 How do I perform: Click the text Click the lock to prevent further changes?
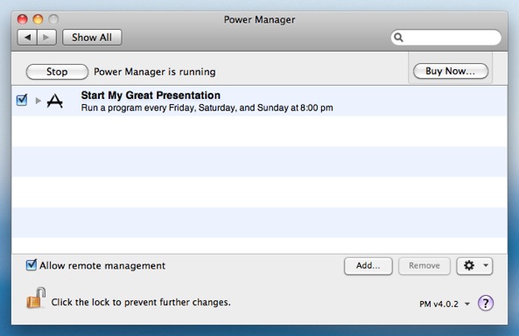pos(141,302)
